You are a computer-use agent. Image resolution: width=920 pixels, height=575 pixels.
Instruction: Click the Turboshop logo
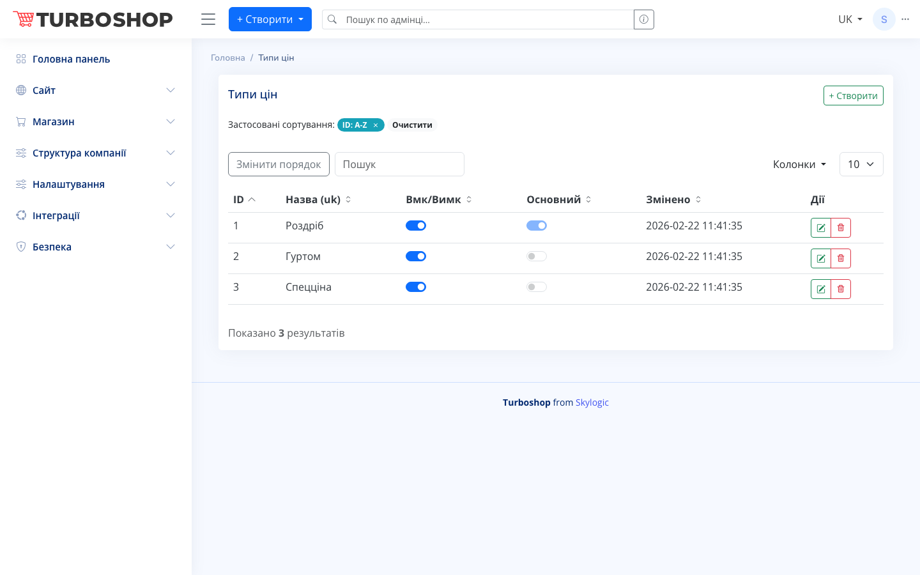point(93,19)
